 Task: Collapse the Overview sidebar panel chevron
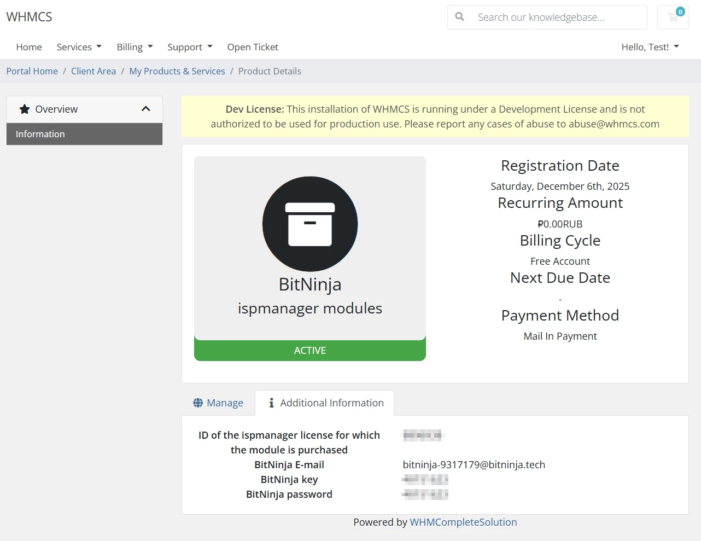145,109
